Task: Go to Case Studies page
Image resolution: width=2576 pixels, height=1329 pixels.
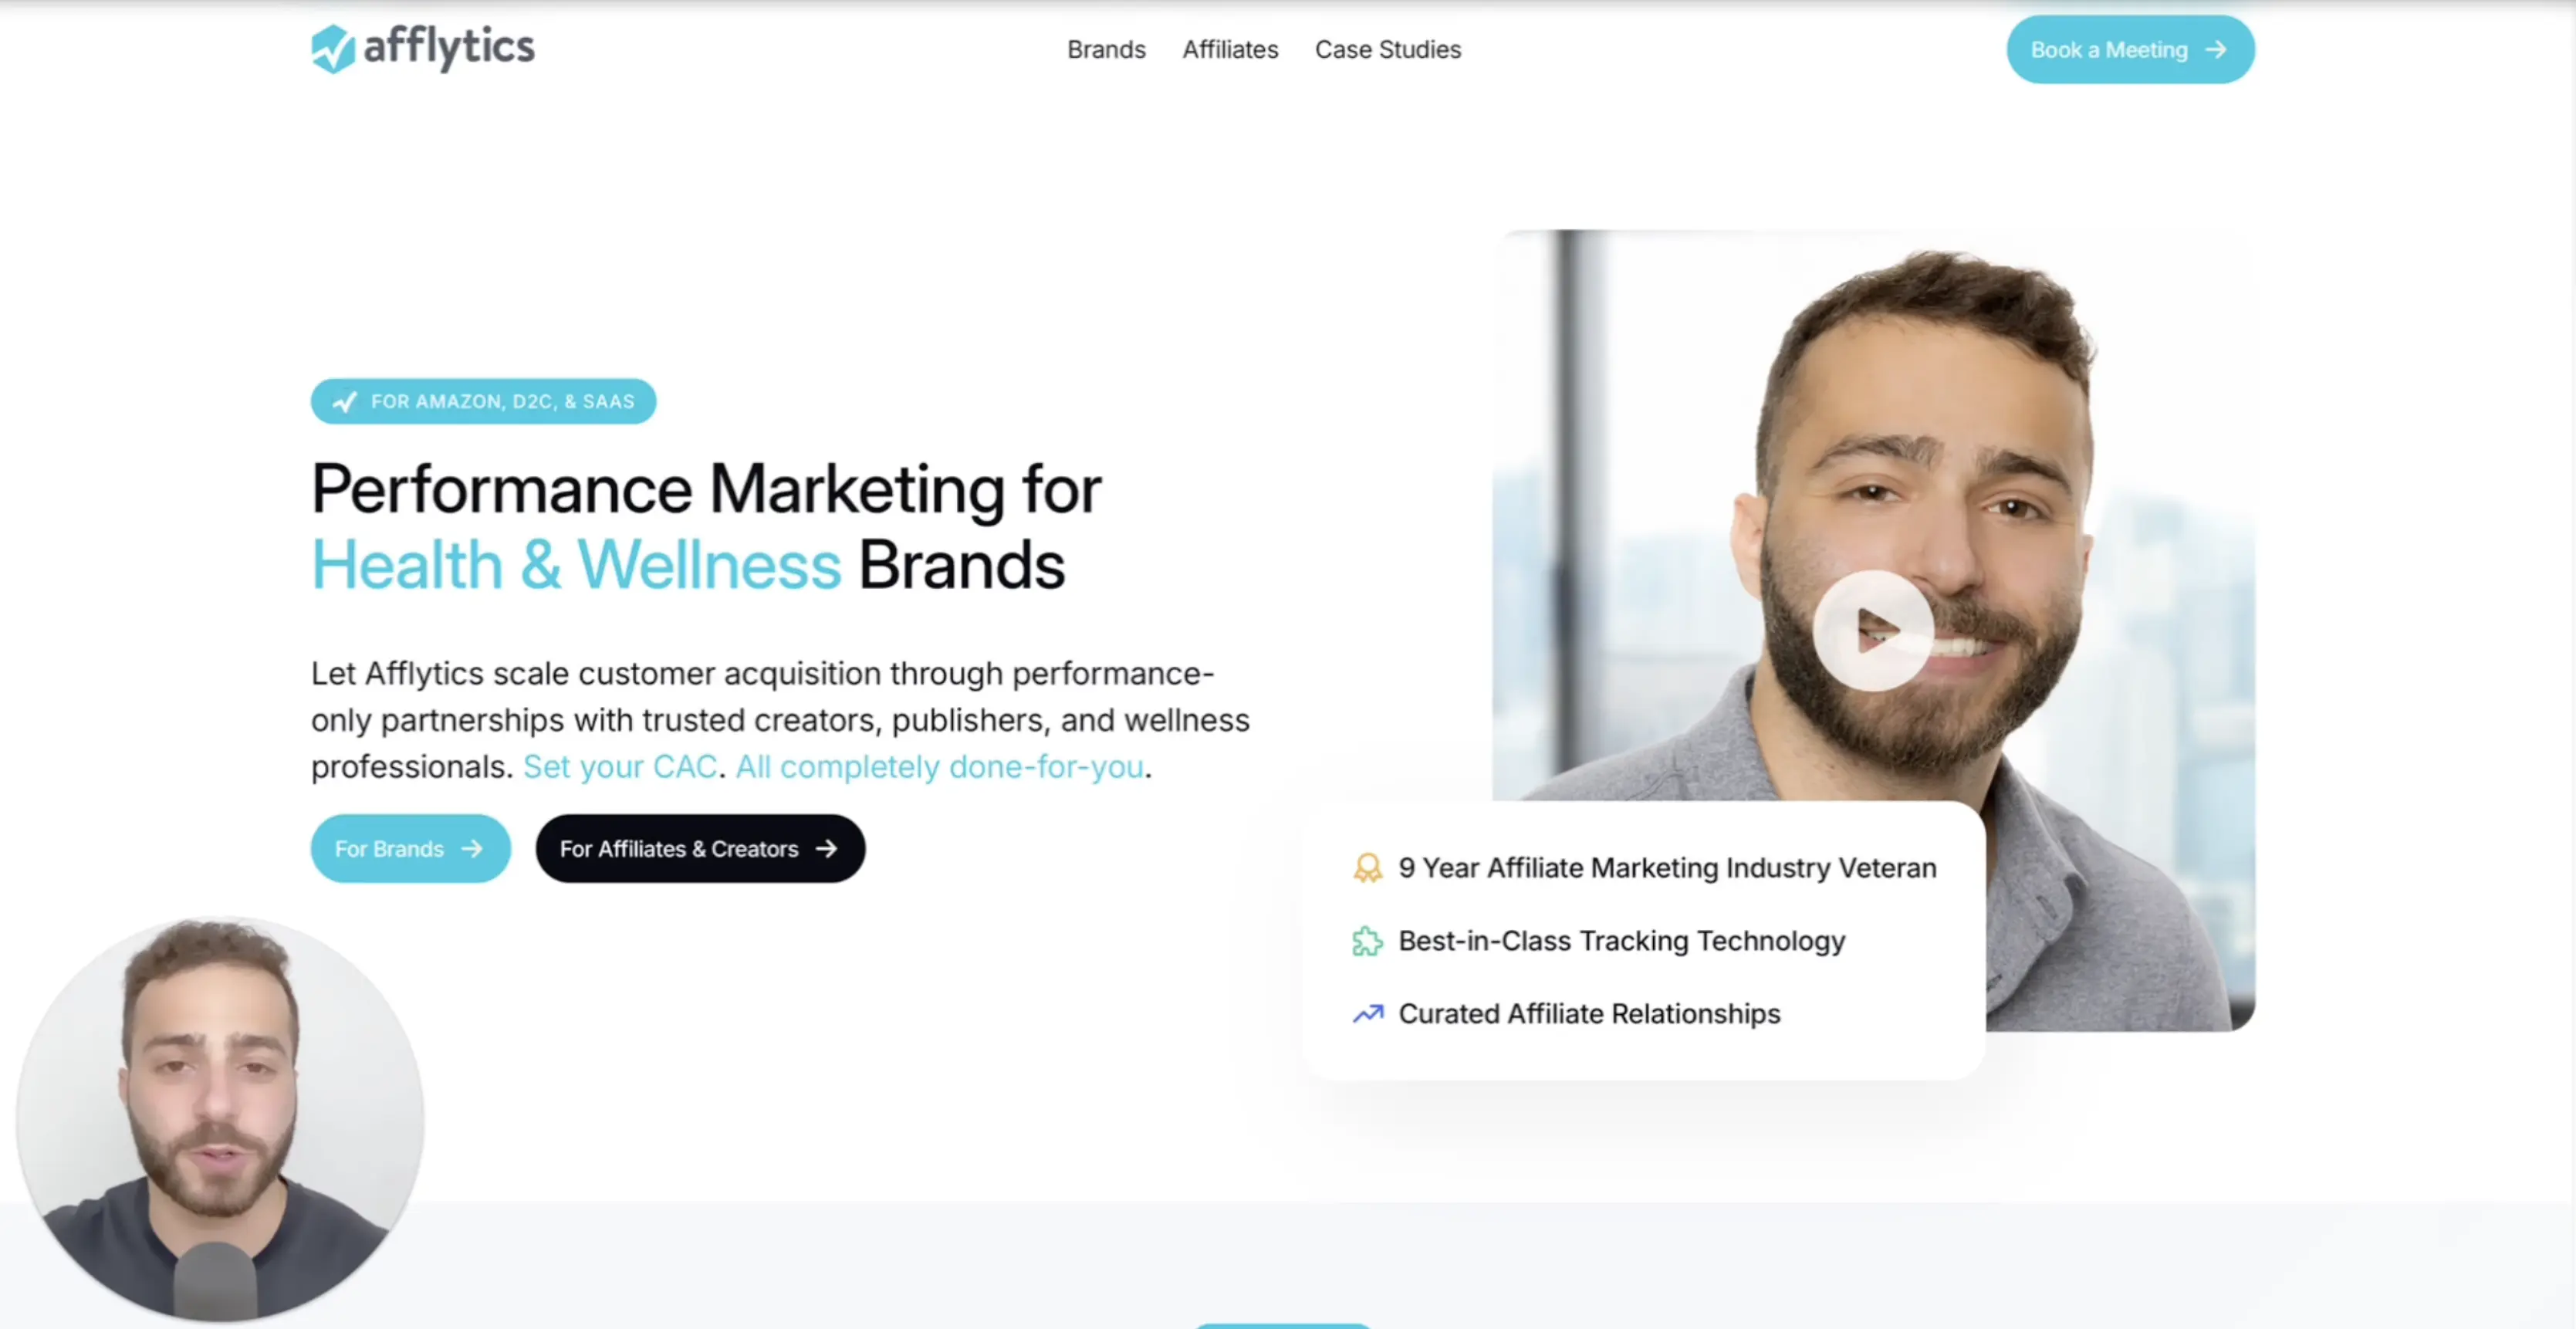Action: [1388, 49]
